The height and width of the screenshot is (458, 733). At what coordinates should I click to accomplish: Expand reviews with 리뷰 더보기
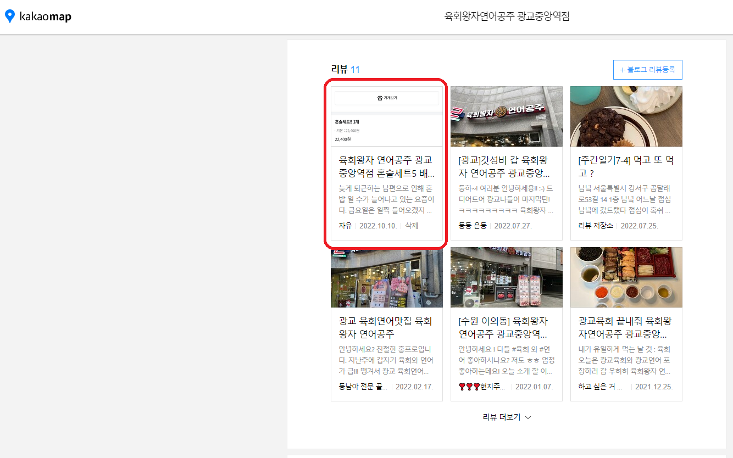tap(507, 417)
